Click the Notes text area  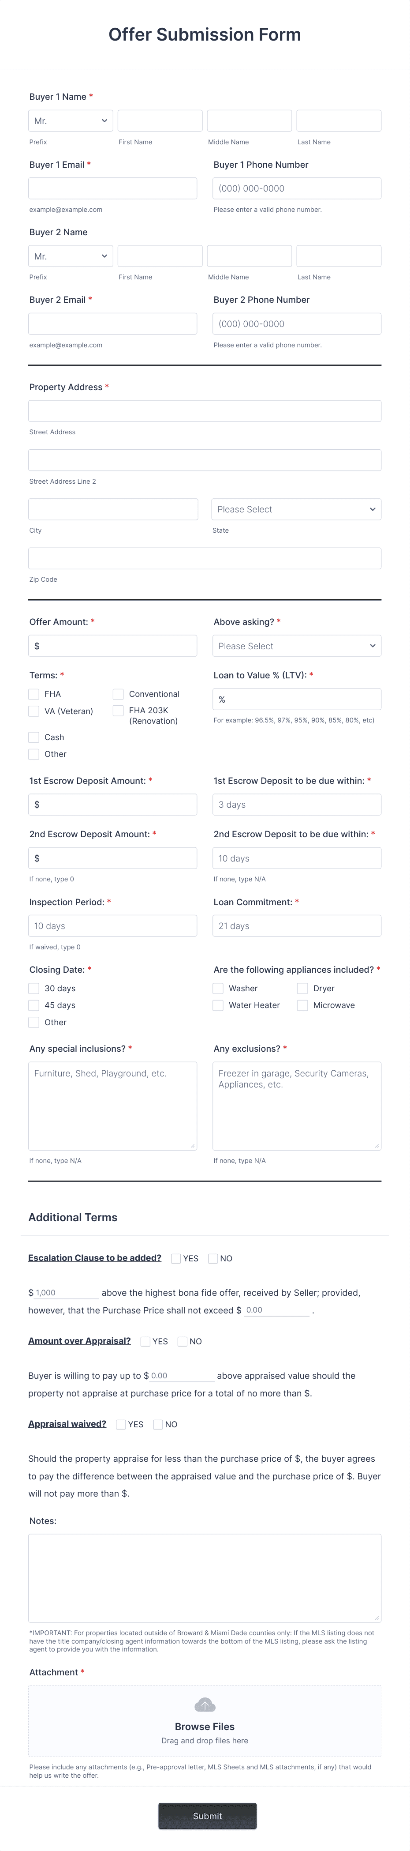[205, 1578]
